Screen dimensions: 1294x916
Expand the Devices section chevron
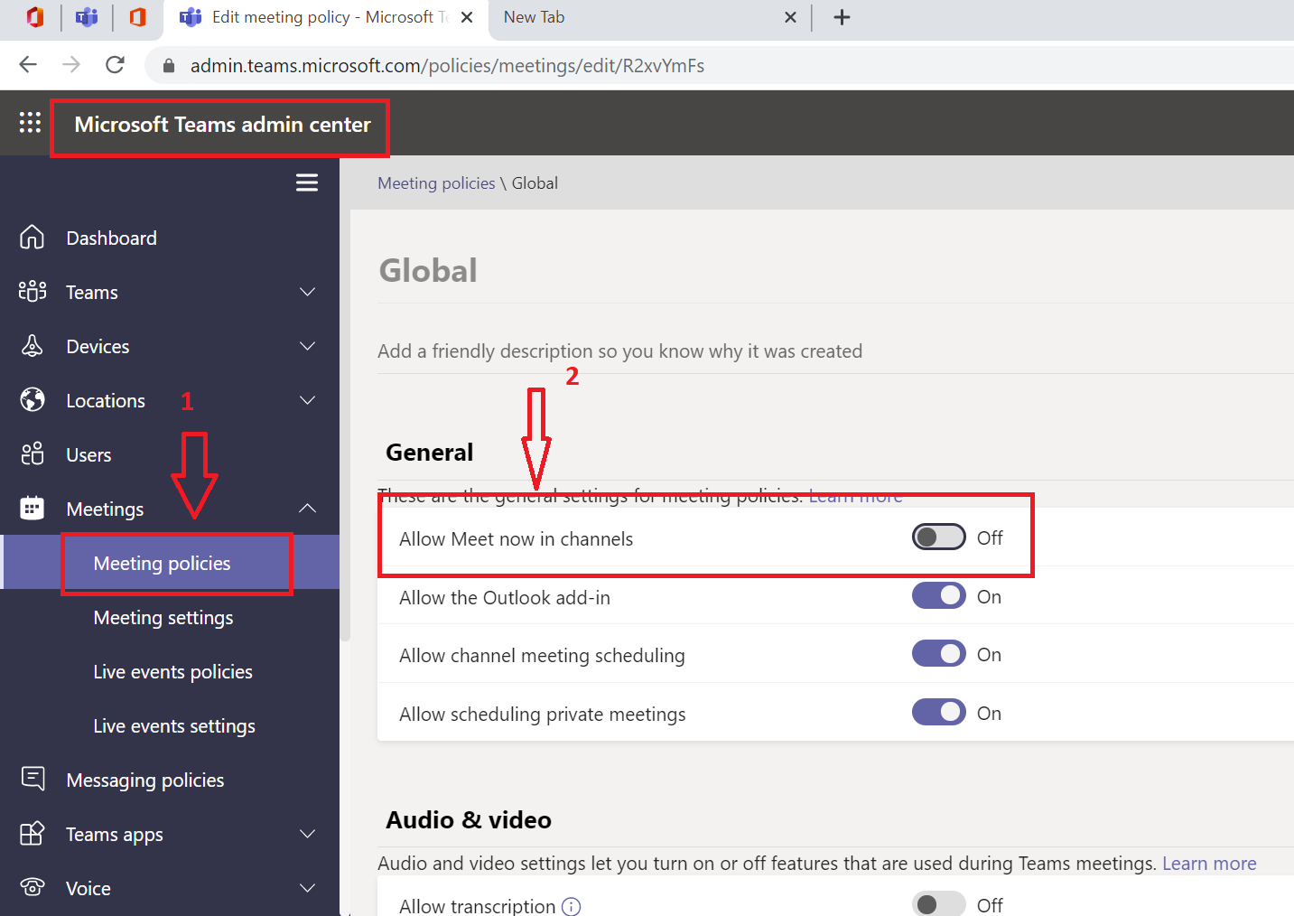[x=307, y=346]
